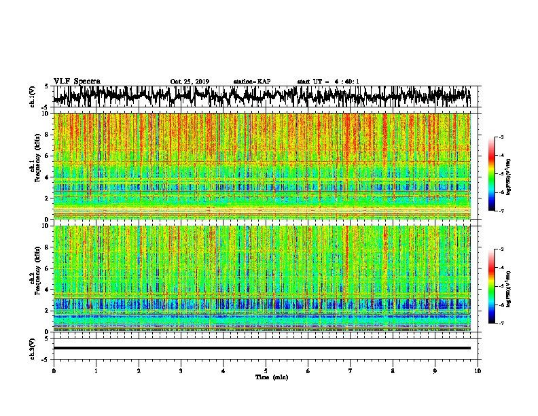Click the "-3" tick on ch.2 color bar
Viewport: 538px width, 416px height.
(501, 249)
